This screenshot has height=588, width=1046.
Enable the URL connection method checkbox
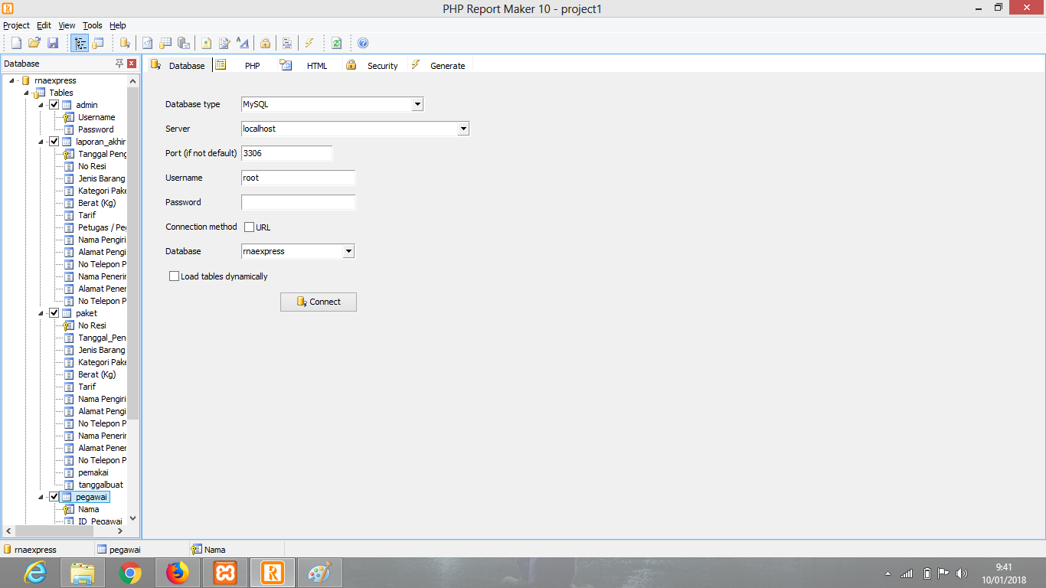tap(249, 227)
